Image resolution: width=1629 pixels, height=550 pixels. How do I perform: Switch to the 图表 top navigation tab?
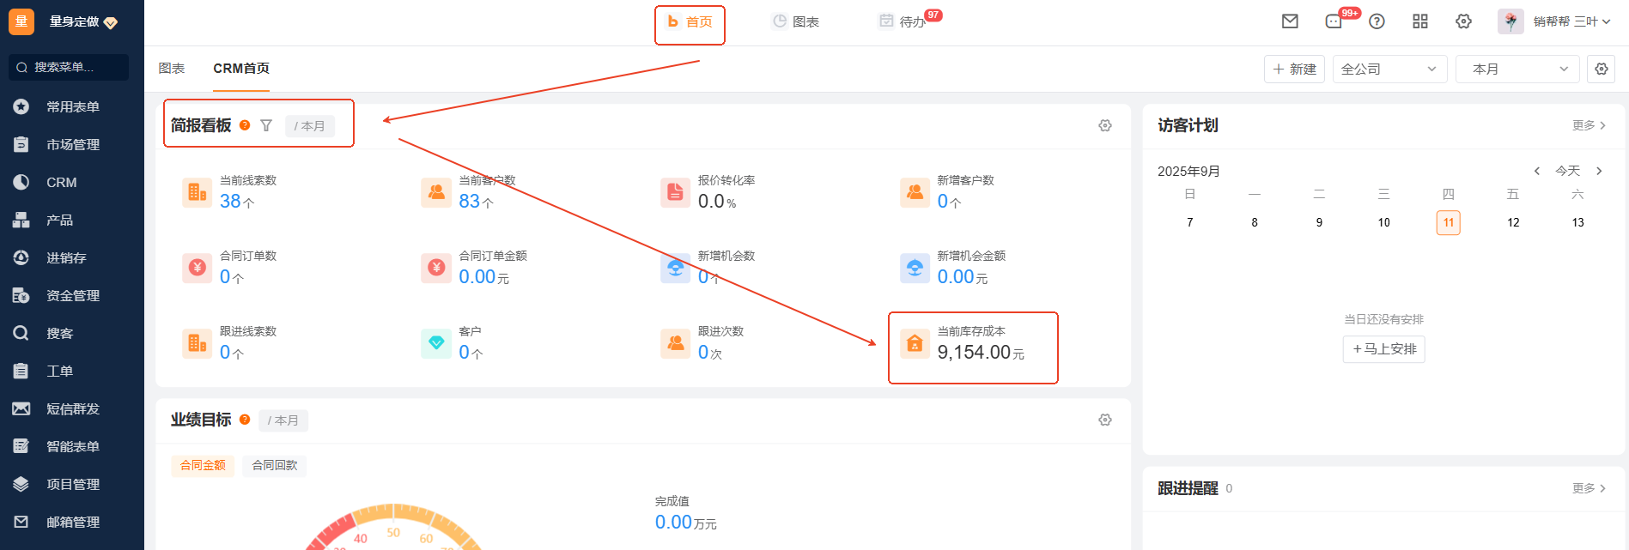pos(796,21)
